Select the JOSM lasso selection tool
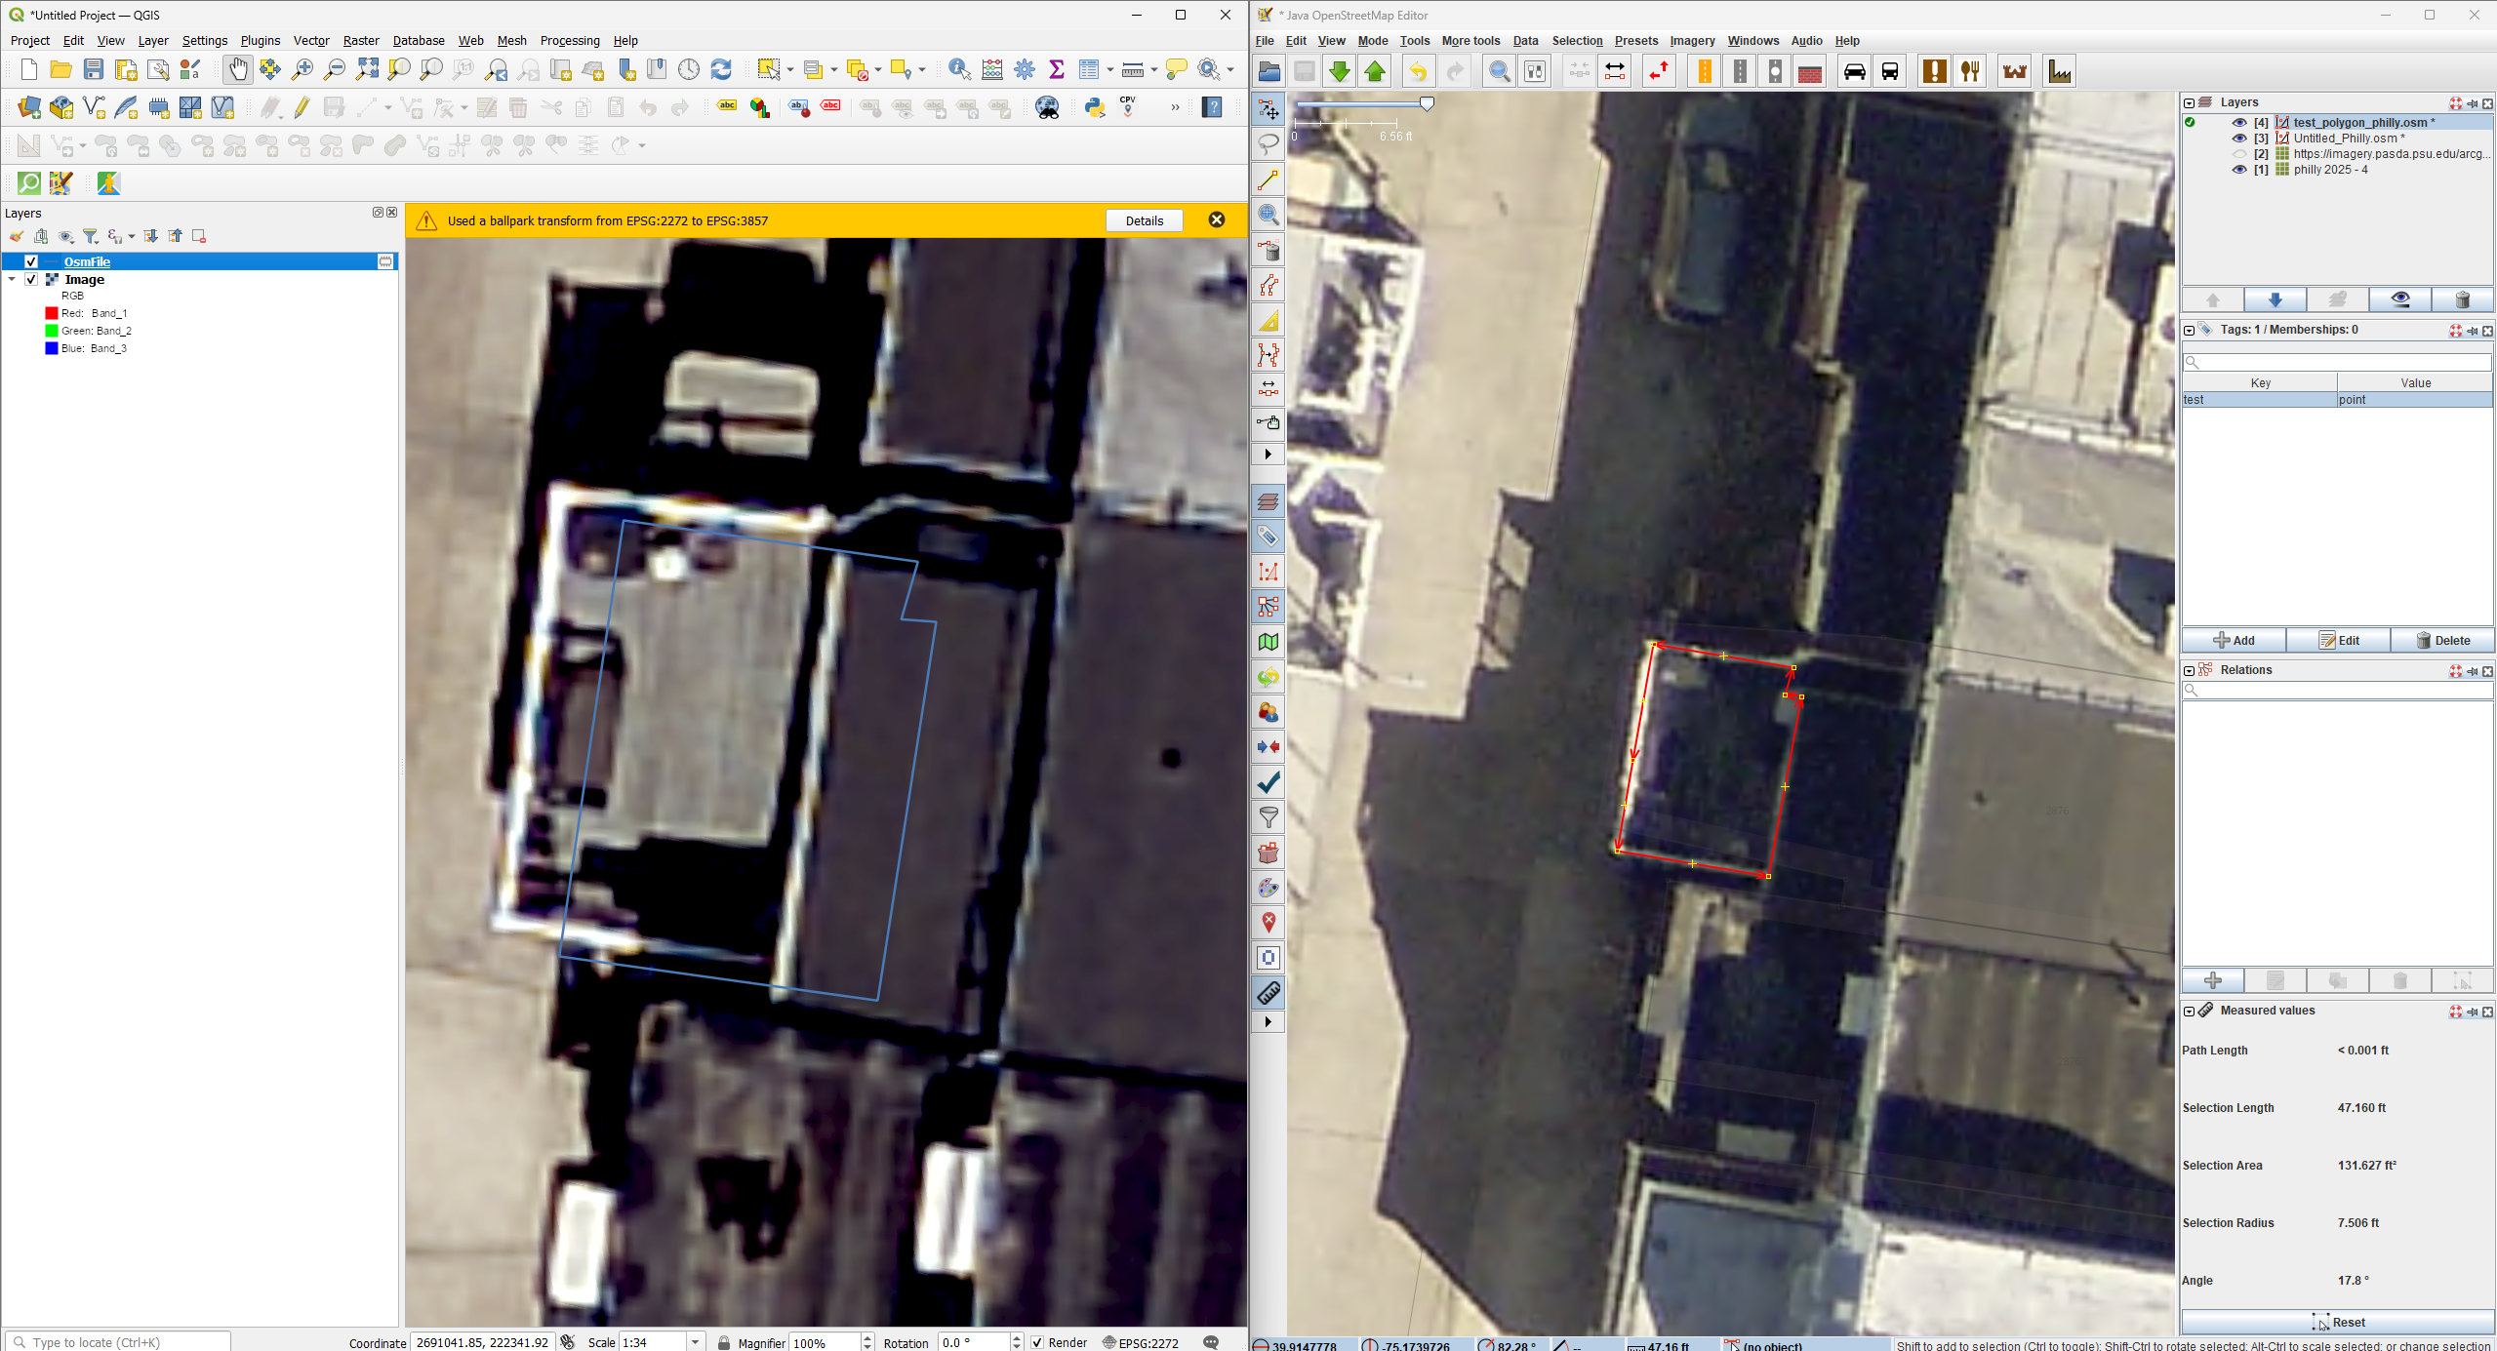 1268,144
